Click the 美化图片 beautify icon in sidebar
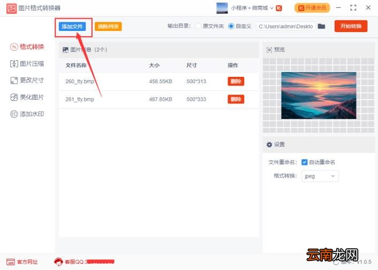This screenshot has width=378, height=270. (x=14, y=97)
